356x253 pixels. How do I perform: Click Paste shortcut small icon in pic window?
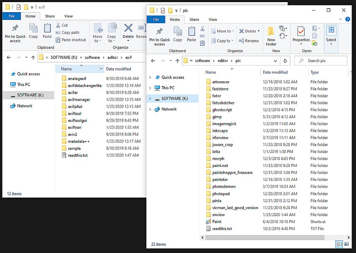coord(202,43)
